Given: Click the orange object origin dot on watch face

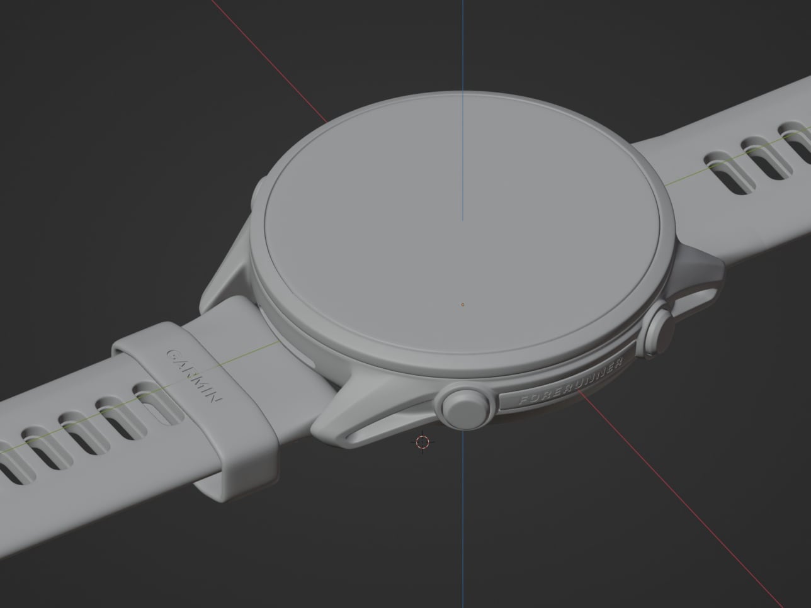Looking at the screenshot, I should click(463, 305).
